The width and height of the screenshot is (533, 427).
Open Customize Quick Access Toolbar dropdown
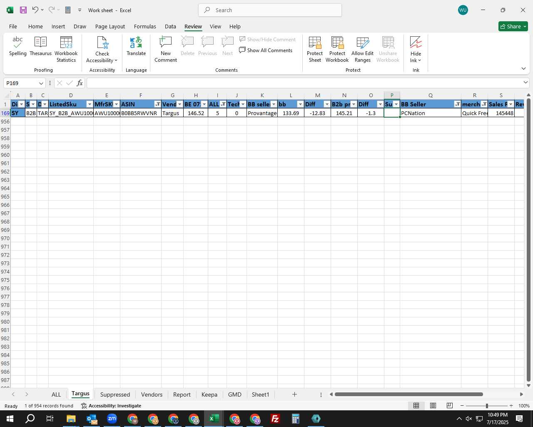pyautogui.click(x=80, y=10)
